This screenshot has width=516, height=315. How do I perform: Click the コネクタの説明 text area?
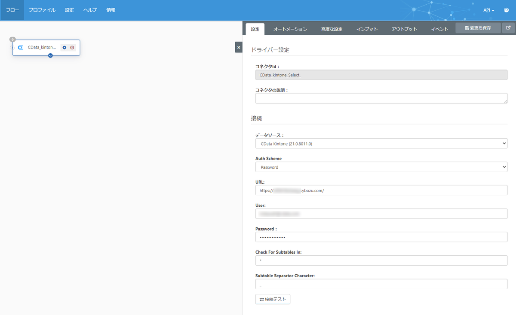tap(381, 98)
